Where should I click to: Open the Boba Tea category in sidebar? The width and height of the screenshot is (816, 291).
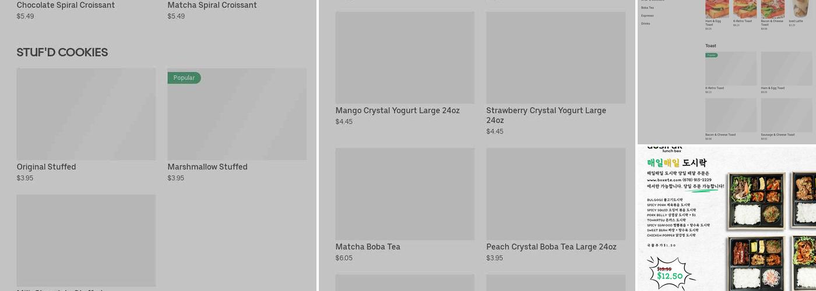[647, 8]
